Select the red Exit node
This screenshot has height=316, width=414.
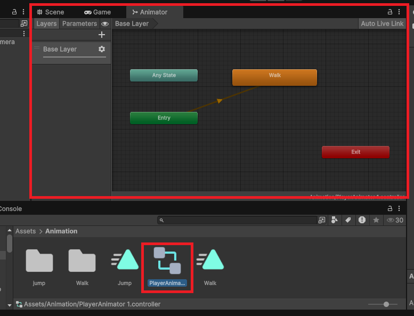pos(355,152)
